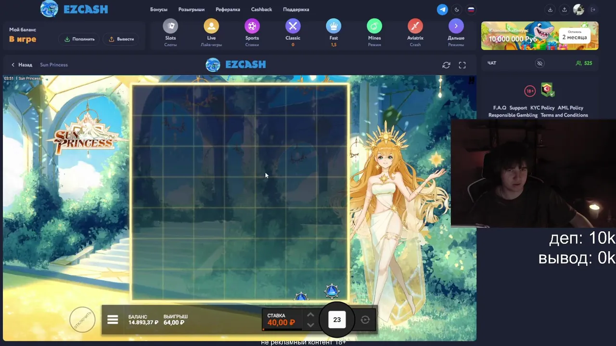Click the license validation shield badge
The height and width of the screenshot is (346, 616).
pos(547,90)
